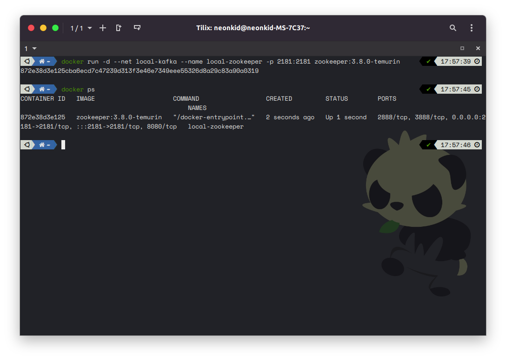Click the red window close button

[31, 28]
